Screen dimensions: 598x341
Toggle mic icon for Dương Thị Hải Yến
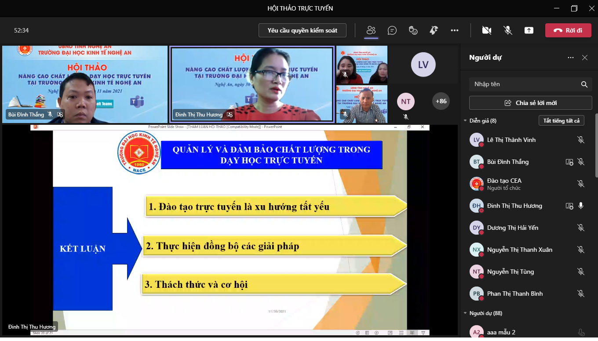[581, 228]
